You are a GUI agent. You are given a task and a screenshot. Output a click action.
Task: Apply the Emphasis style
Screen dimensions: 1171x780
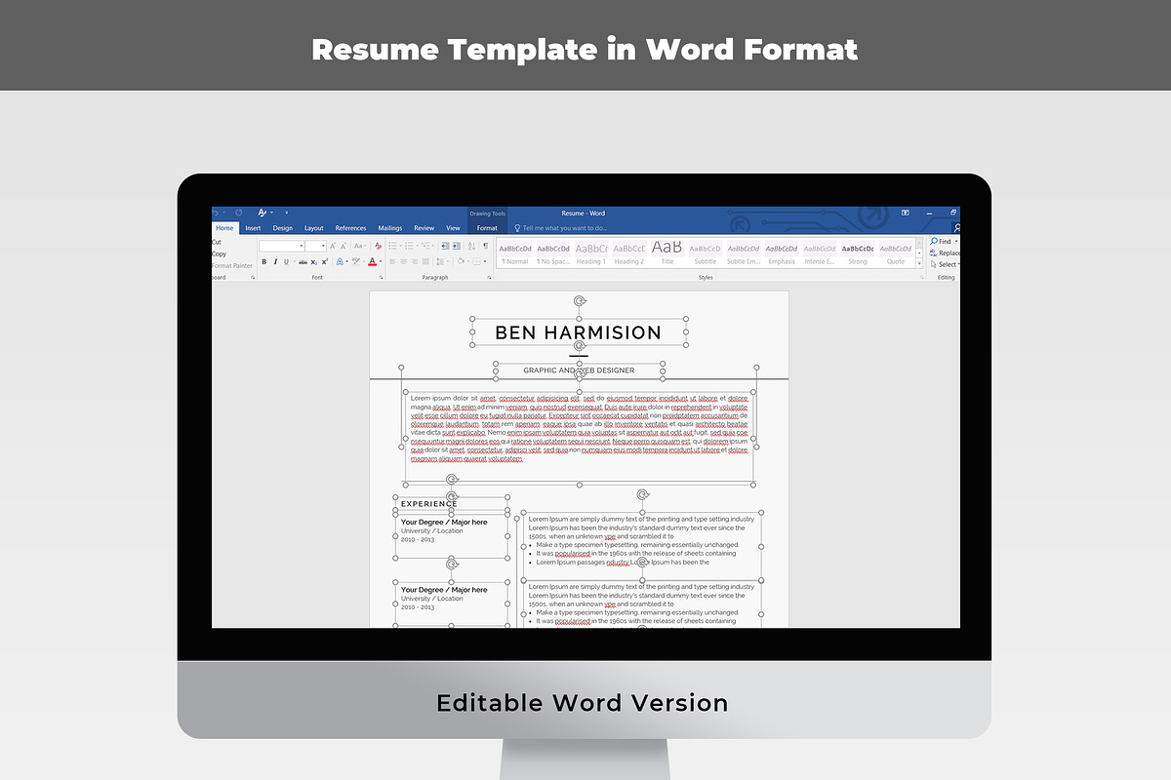point(782,253)
